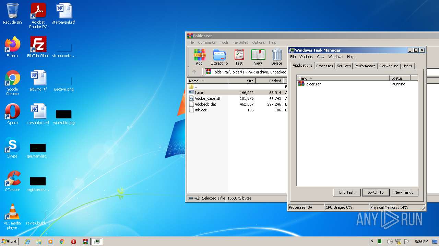439x246 pixels.
Task: Click the Delete toolbar icon in WinRAR
Action: pyautogui.click(x=277, y=57)
